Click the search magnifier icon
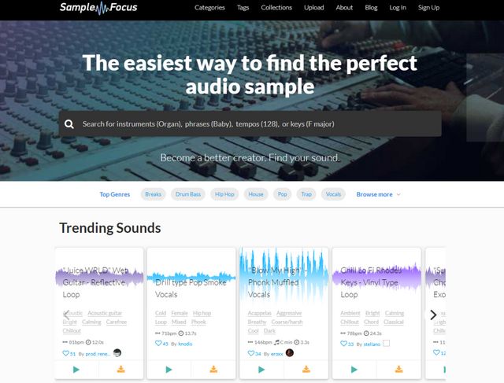 click(69, 124)
